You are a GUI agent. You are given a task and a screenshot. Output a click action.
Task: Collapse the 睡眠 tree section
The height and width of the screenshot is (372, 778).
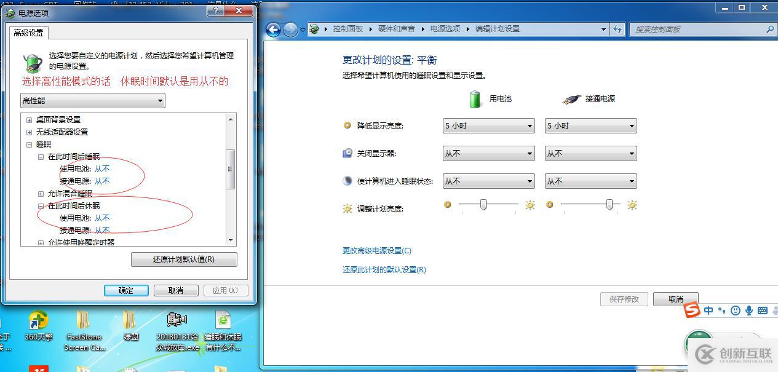(x=29, y=144)
